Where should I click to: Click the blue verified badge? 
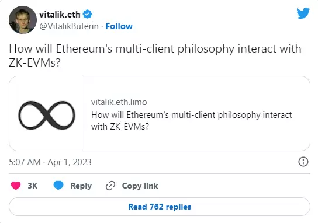88,14
